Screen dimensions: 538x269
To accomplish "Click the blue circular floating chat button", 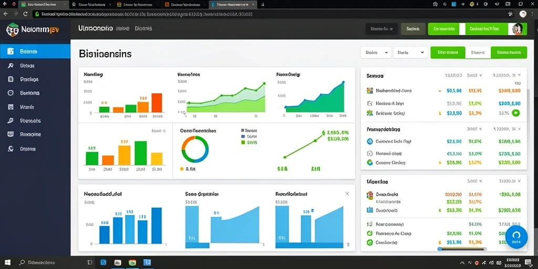I will [x=516, y=237].
